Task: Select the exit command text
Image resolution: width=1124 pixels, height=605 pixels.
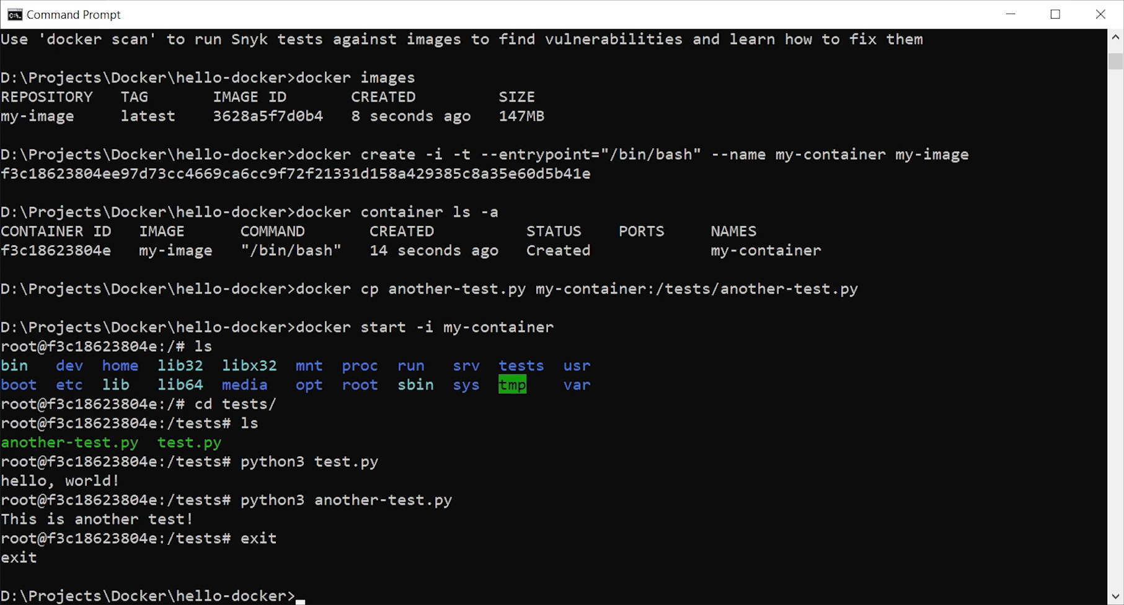Action: (259, 538)
